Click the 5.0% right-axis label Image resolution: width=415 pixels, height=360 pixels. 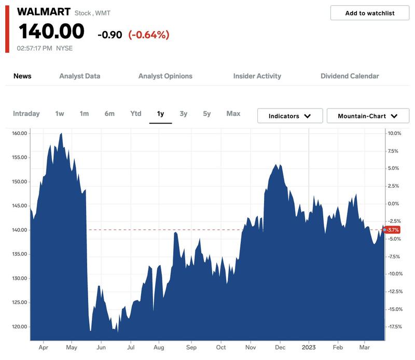(x=393, y=168)
